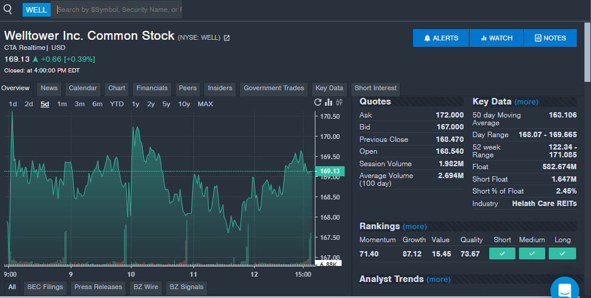
Task: Select the 1d chart range
Action: click(13, 104)
